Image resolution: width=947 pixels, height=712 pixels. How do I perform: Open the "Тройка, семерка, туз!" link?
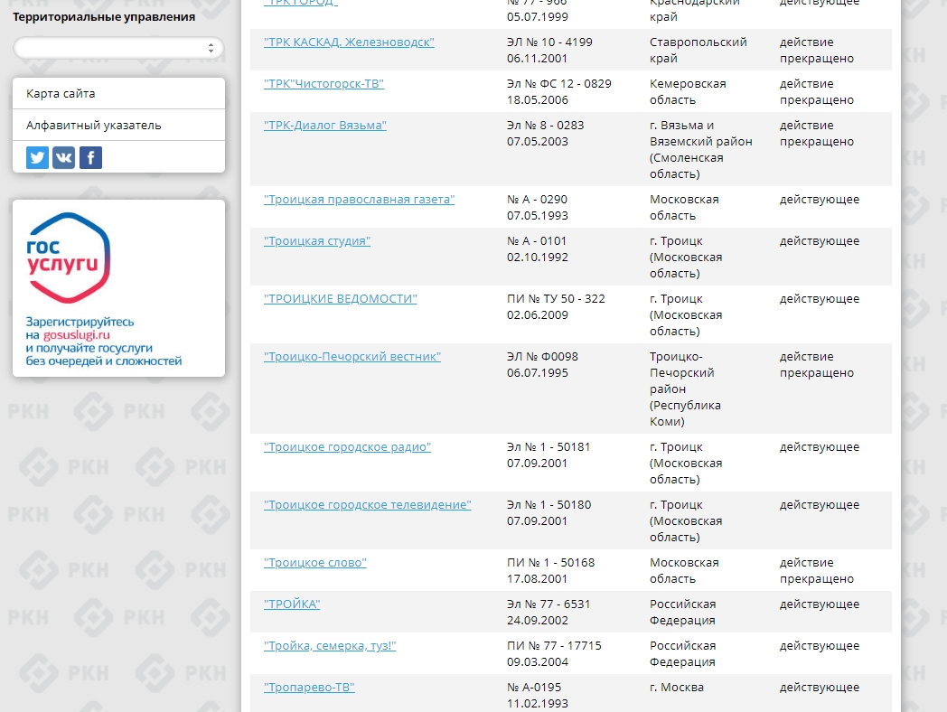(x=330, y=646)
